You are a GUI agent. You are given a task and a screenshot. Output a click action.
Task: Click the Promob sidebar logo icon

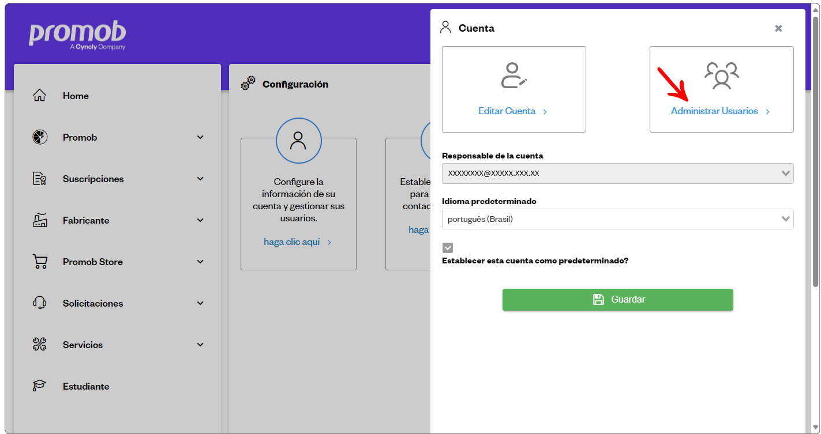(x=39, y=137)
